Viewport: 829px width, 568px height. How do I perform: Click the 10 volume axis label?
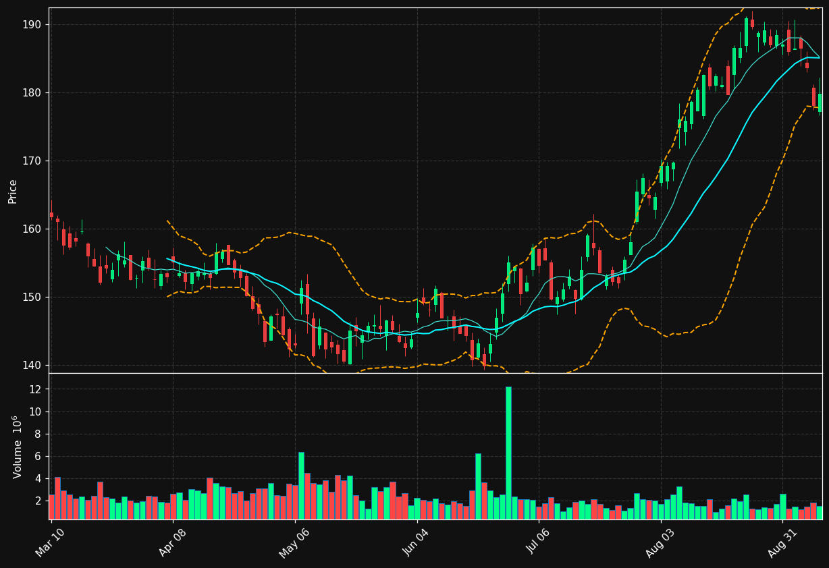point(35,412)
